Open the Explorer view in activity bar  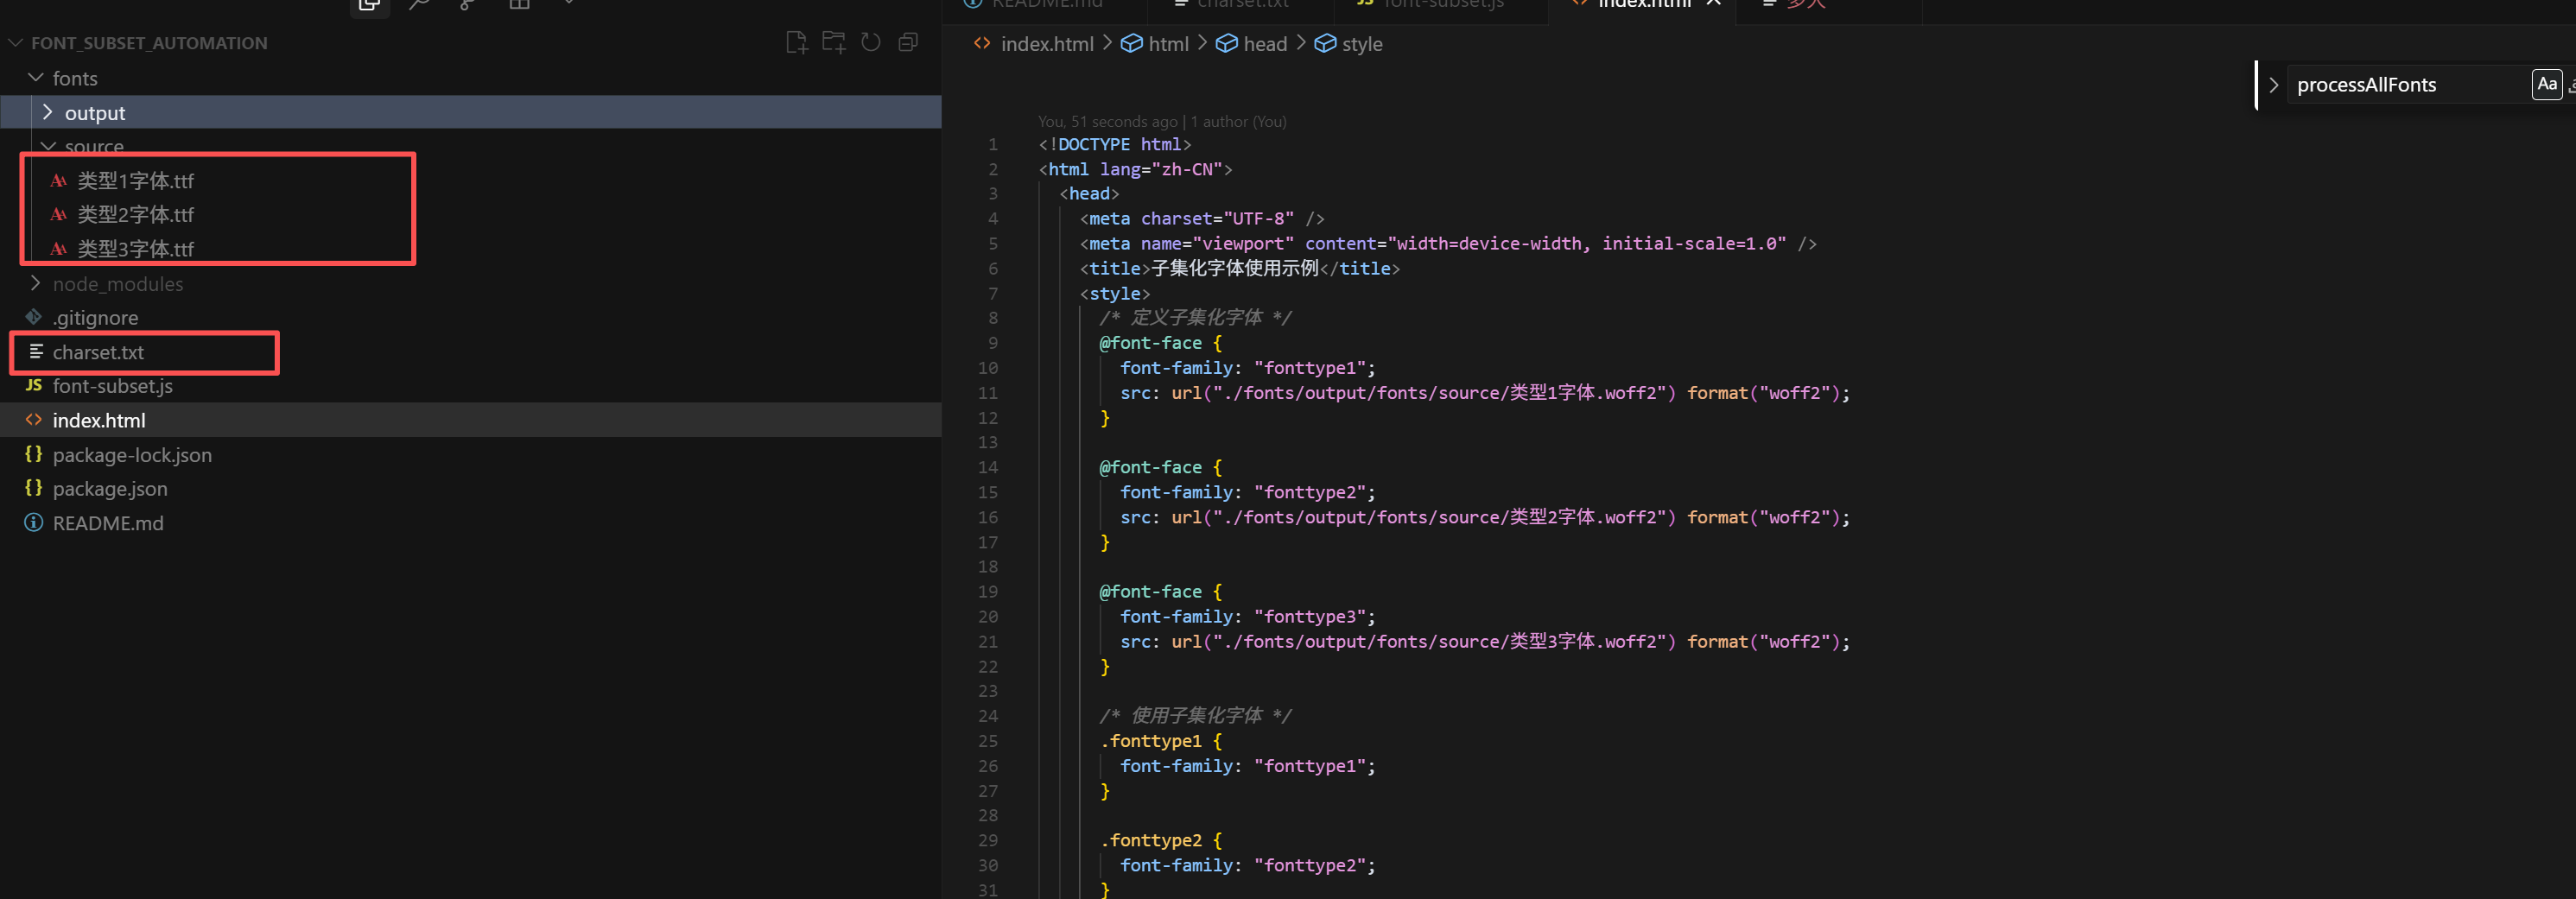tap(369, 5)
